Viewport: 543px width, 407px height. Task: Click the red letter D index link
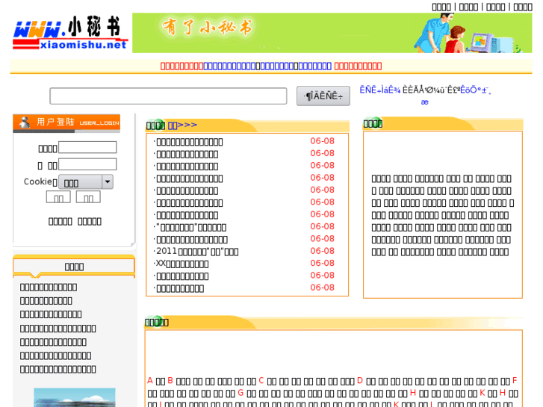(x=360, y=380)
